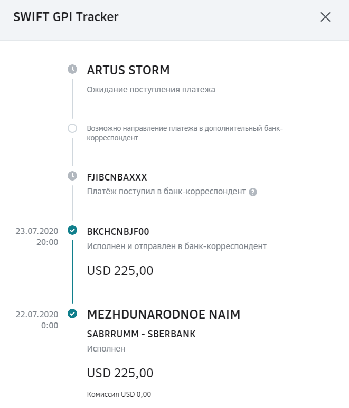This screenshot has width=349, height=408.
Task: Click USD 225,00 amount under SBERBANK
Action: pyautogui.click(x=120, y=373)
